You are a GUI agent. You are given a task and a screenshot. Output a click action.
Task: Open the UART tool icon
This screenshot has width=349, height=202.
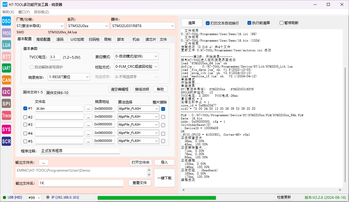6,68
